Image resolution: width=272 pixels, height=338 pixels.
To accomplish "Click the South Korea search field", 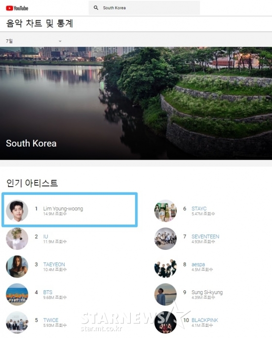I will point(144,8).
